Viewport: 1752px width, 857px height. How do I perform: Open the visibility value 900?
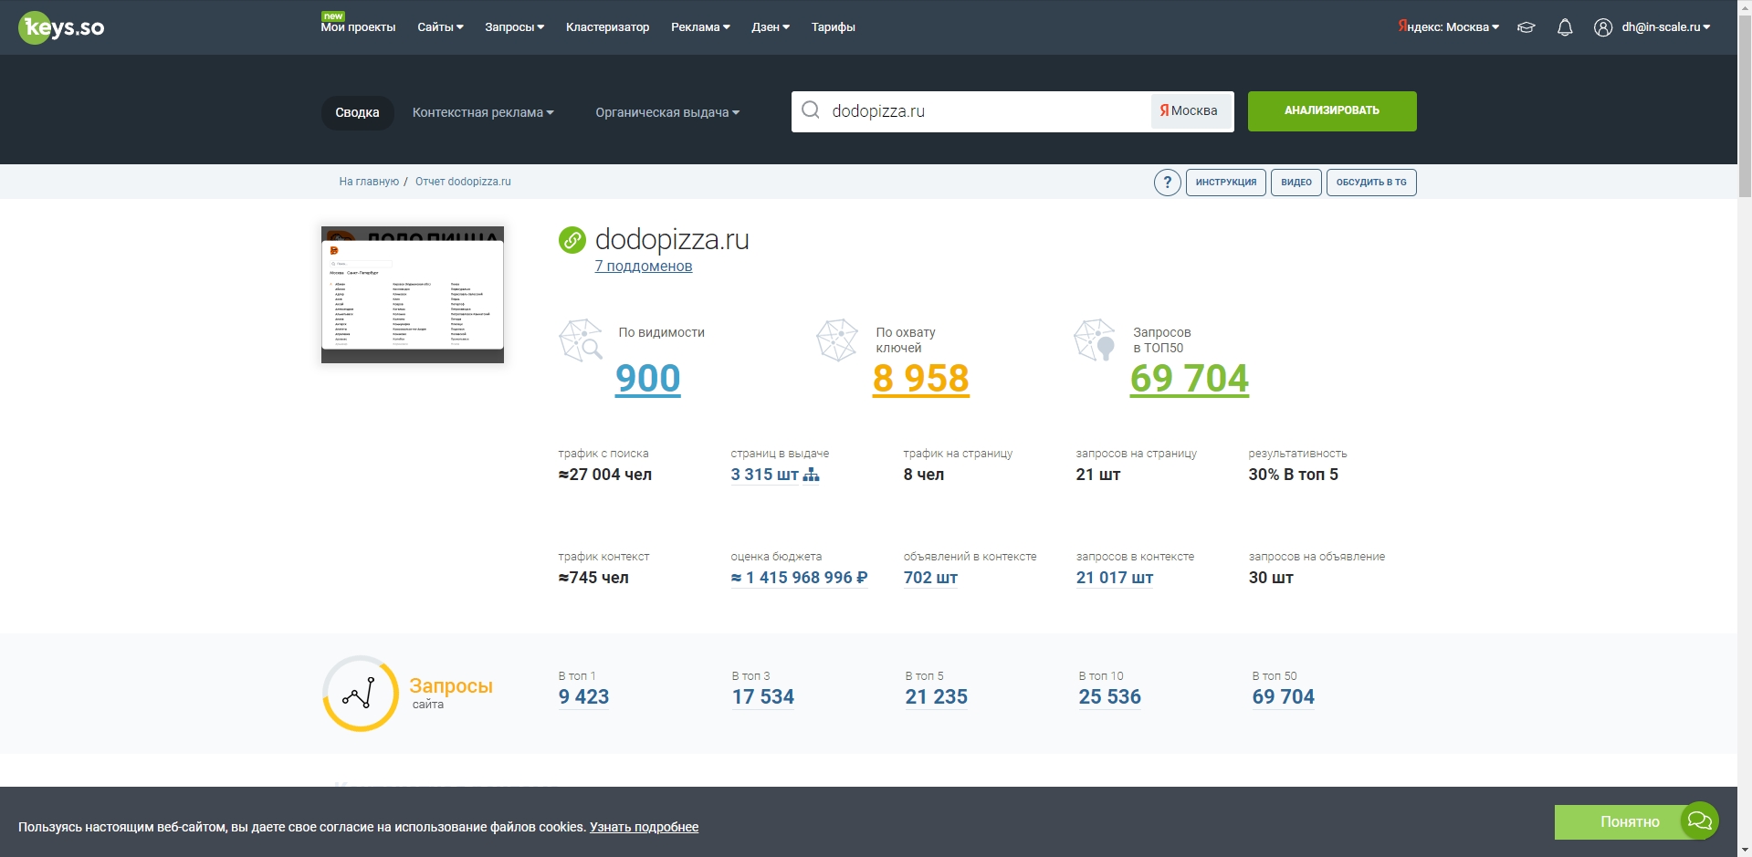pyautogui.click(x=648, y=379)
